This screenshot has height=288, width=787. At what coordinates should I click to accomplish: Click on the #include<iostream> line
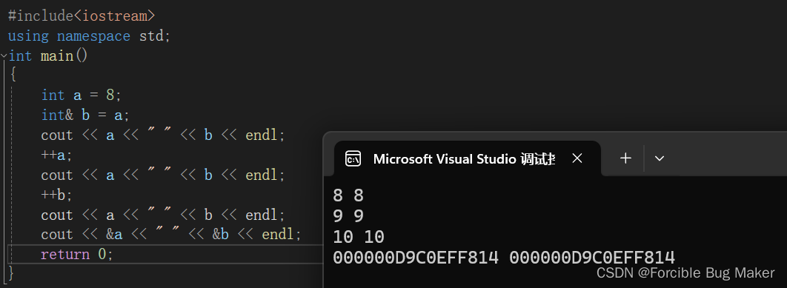tap(82, 16)
